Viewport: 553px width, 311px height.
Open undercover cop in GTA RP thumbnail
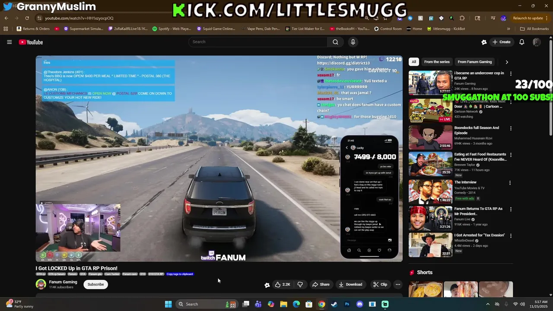pos(430,83)
